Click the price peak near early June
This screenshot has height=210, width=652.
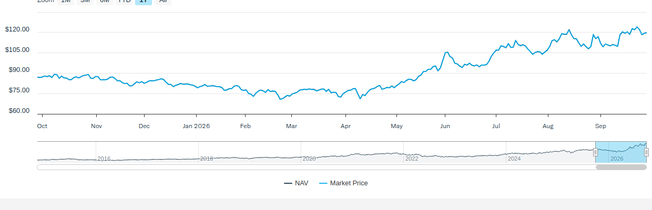point(446,52)
